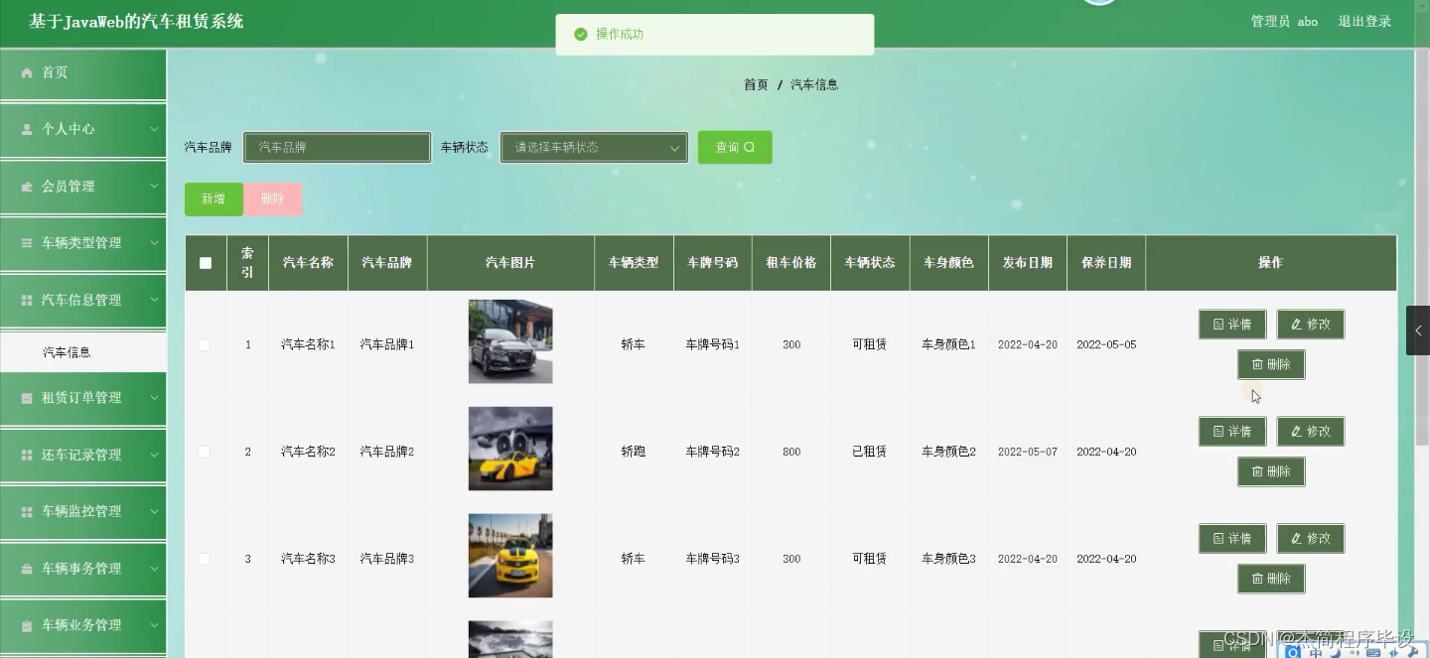Click the briefcase icon beside 车辆事务管理
The height and width of the screenshot is (658, 1430).
(27, 569)
